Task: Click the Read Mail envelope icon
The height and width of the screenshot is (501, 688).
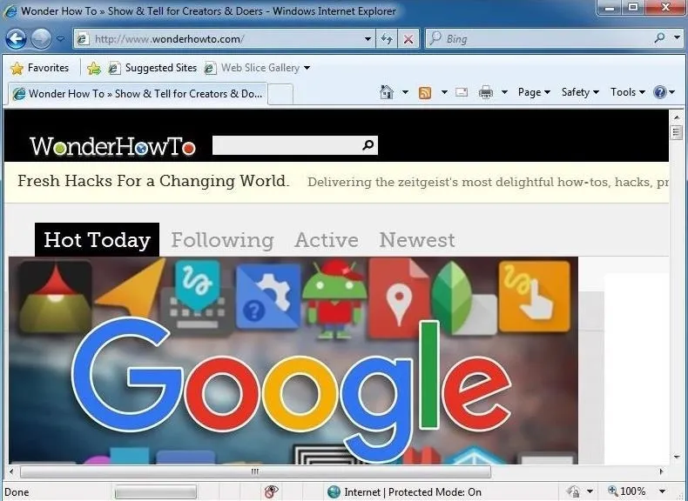Action: point(462,92)
